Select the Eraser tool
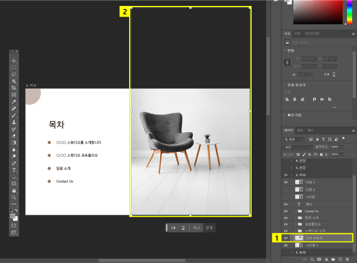This screenshot has height=263, width=357. (x=14, y=136)
